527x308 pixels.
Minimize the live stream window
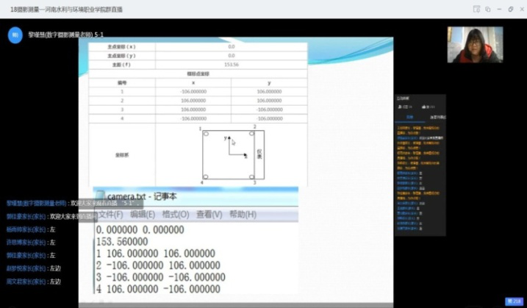pos(498,9)
